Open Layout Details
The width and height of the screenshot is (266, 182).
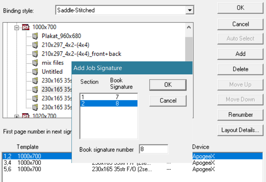240,130
